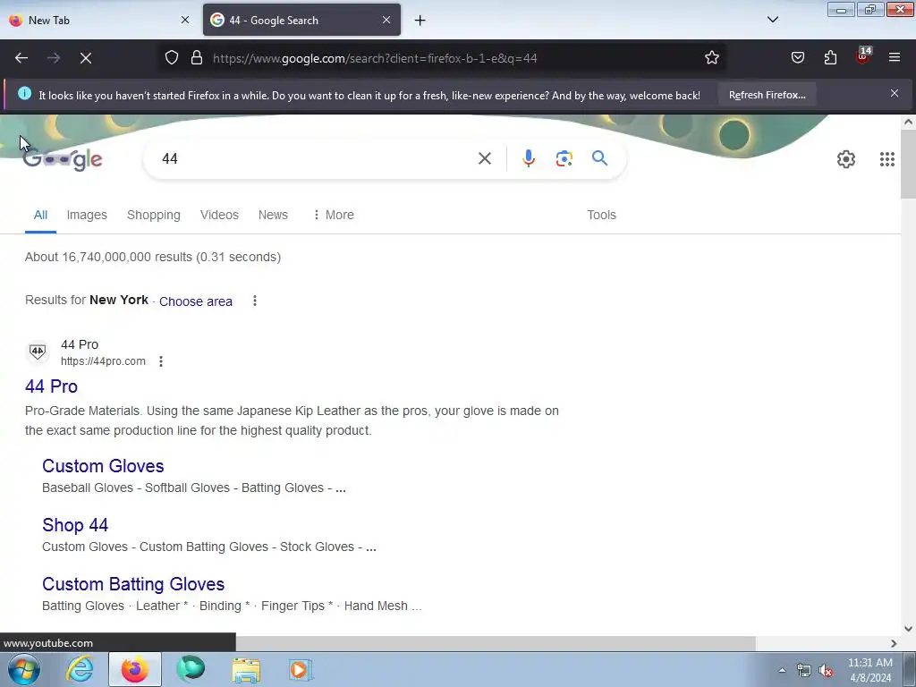
Task: Open the options dots beside Choose area
Action: tap(254, 301)
